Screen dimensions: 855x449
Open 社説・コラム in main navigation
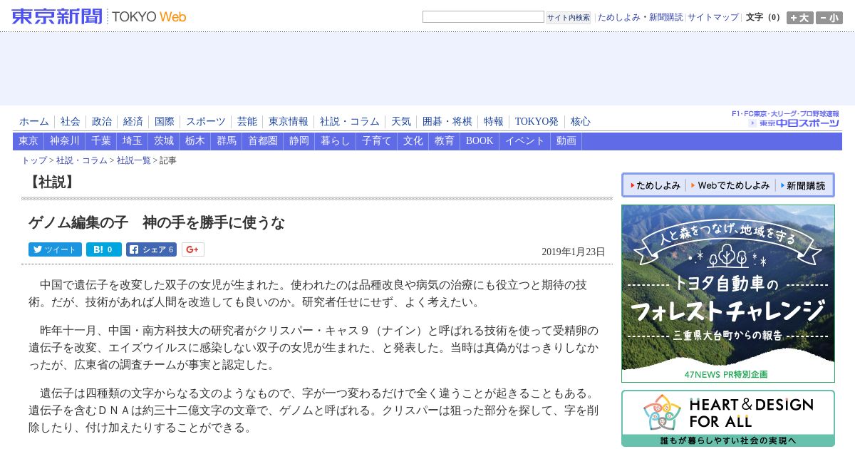pyautogui.click(x=350, y=122)
